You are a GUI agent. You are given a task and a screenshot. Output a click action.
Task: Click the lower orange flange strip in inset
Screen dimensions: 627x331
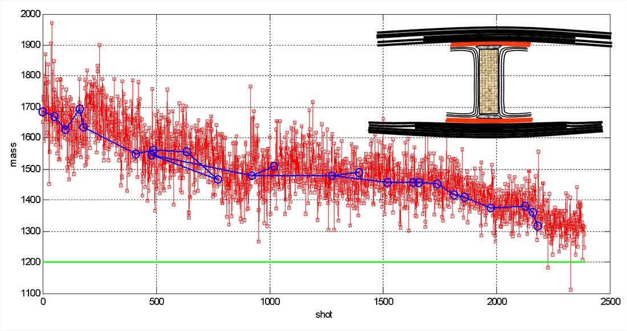point(489,119)
